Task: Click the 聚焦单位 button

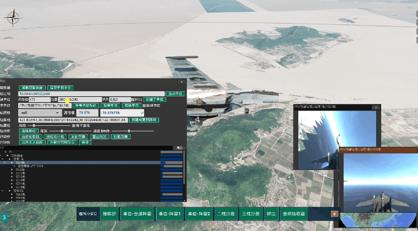Action: click(x=110, y=106)
